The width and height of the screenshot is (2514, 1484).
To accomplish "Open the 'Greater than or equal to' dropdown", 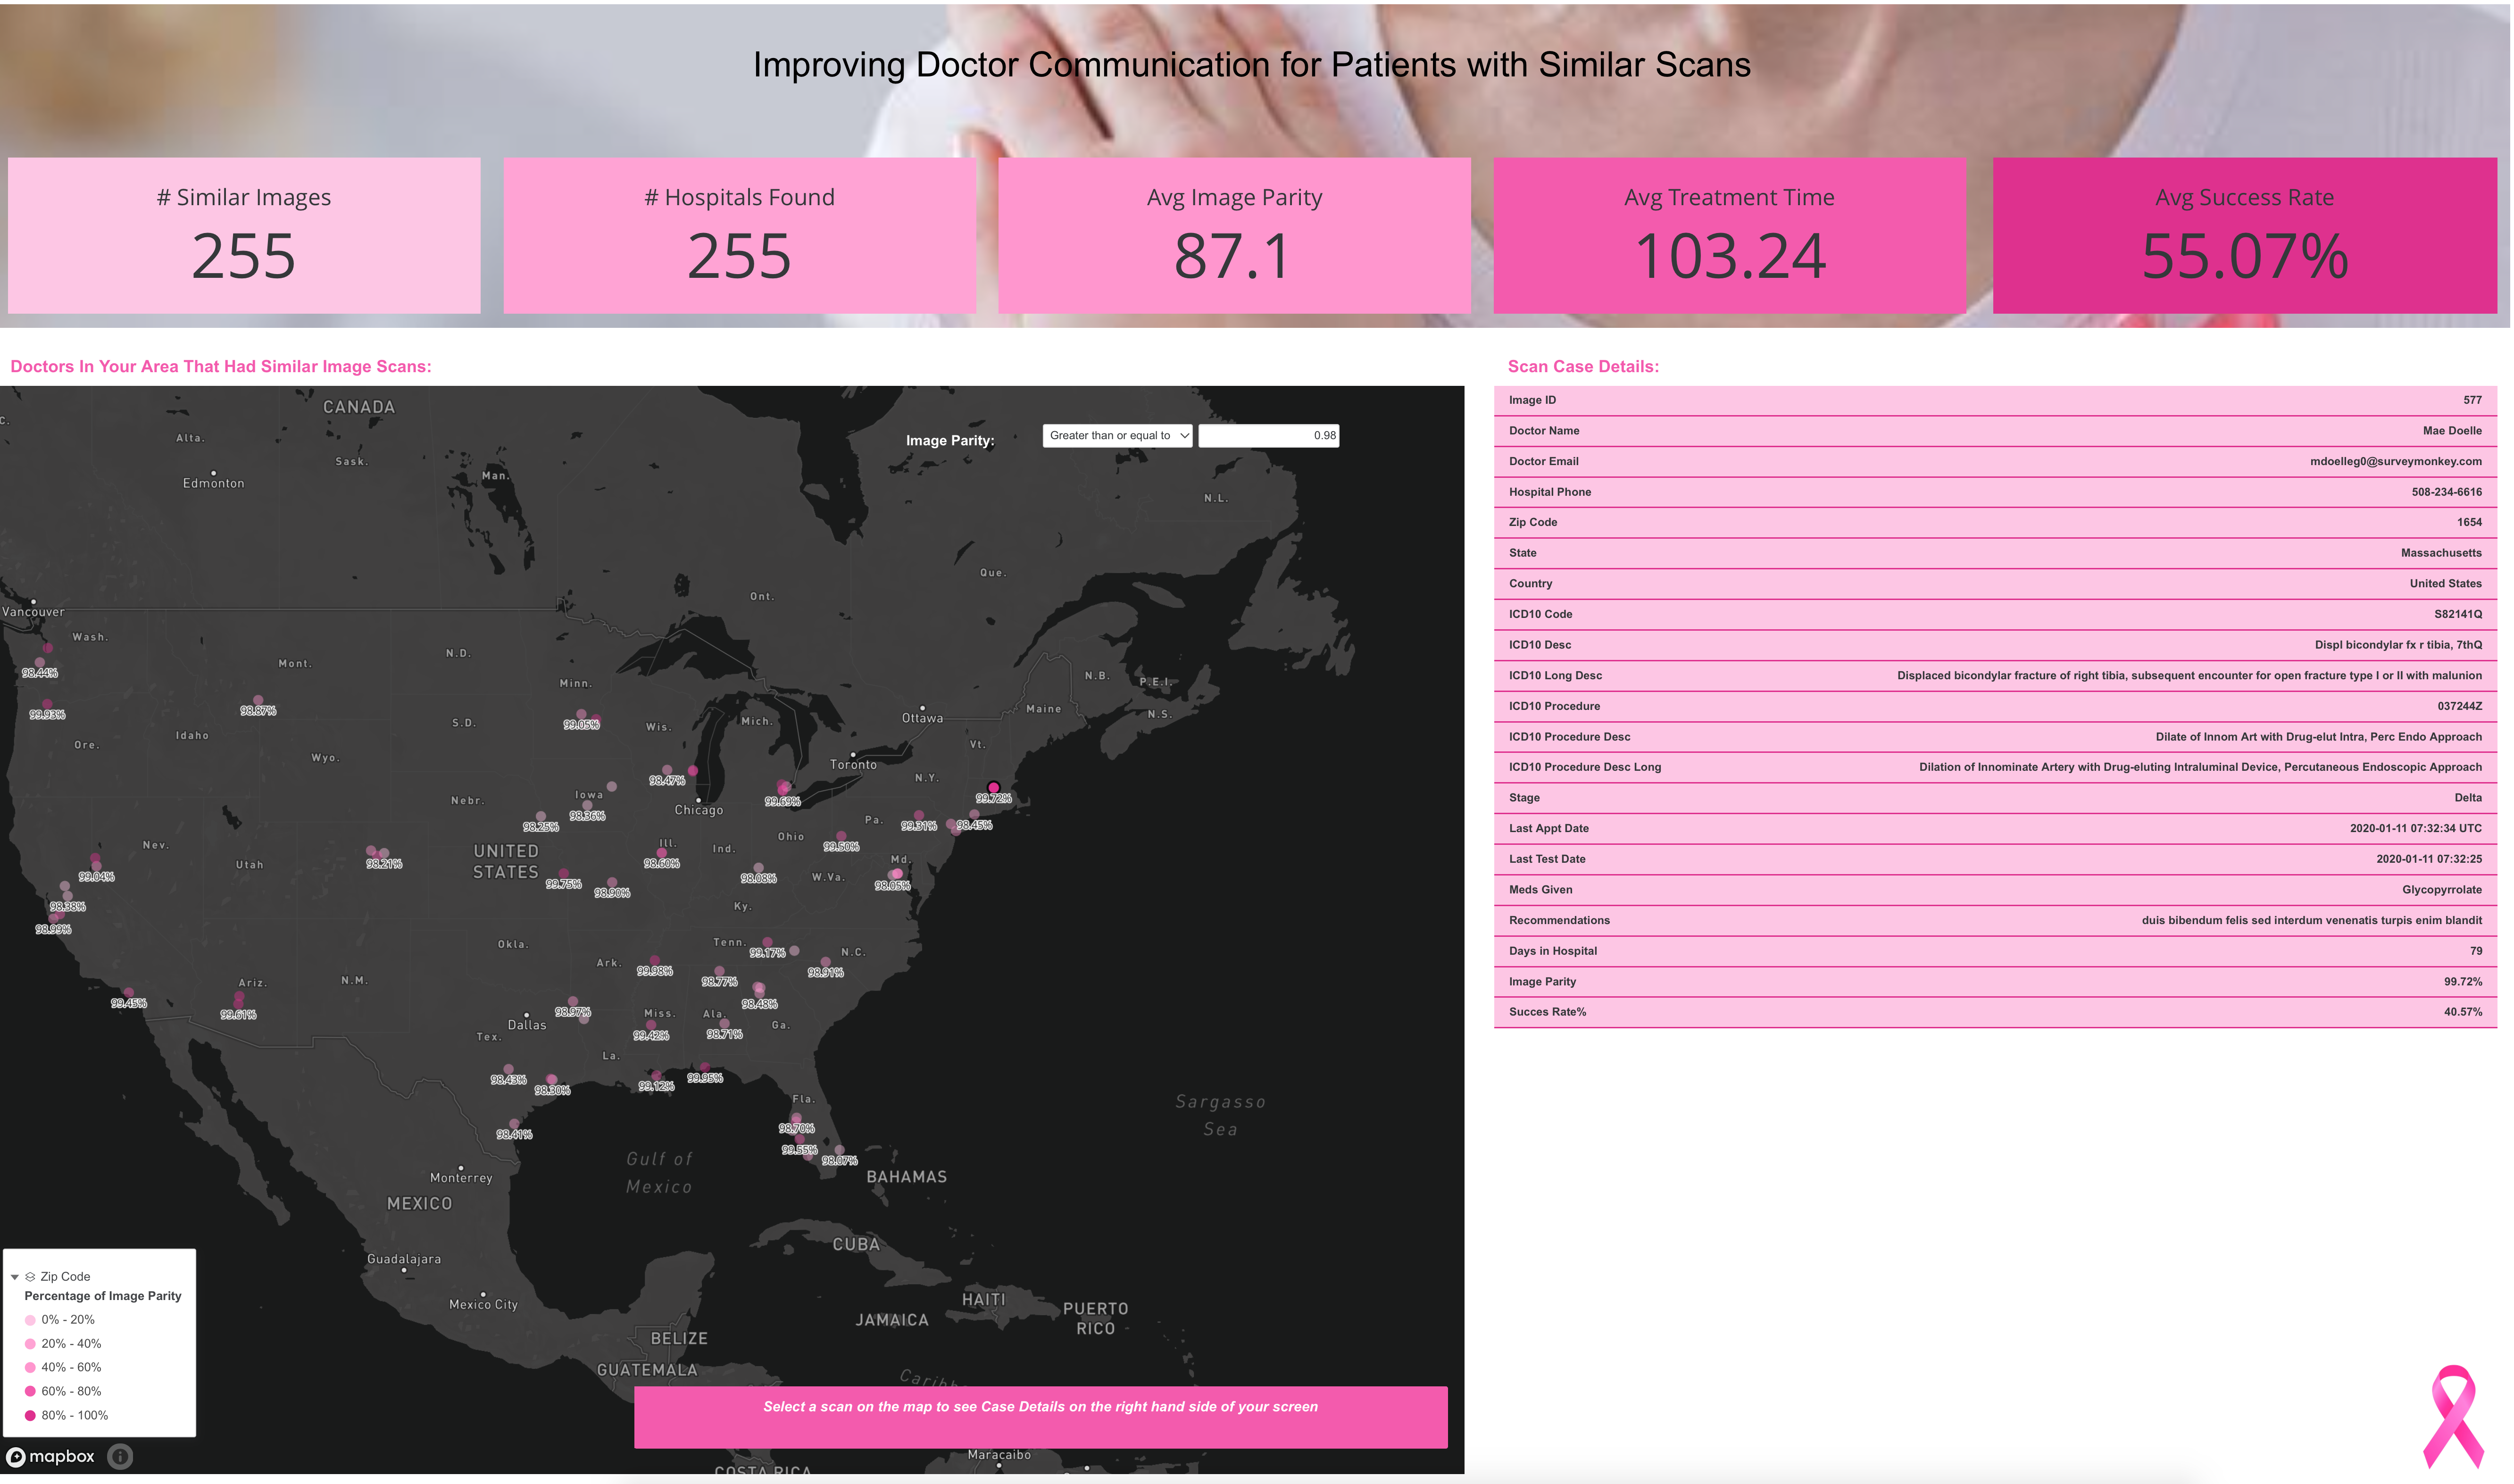I will click(x=1117, y=436).
